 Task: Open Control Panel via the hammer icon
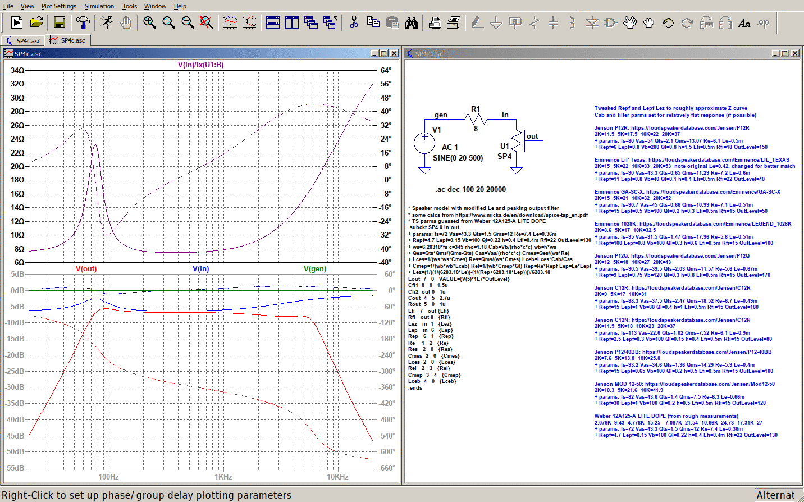(x=83, y=22)
